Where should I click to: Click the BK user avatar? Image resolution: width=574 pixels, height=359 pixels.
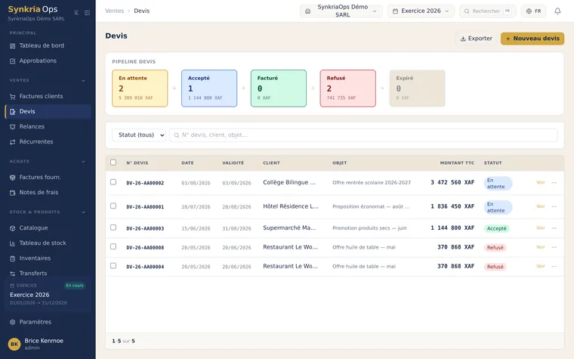14,344
